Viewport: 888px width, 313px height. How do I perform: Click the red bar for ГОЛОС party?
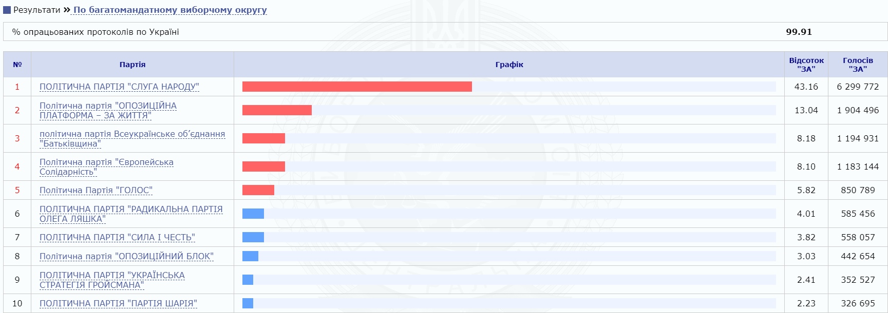tap(258, 190)
